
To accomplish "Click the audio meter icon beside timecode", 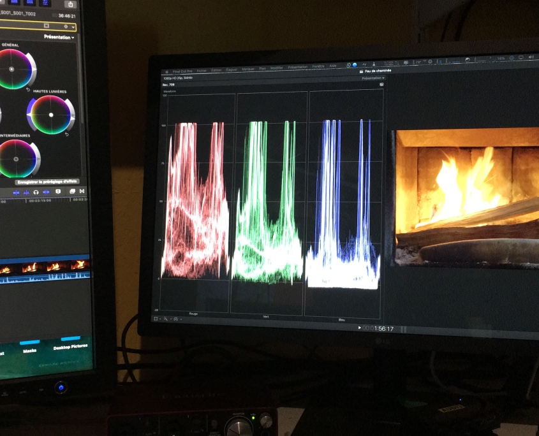I will (404, 330).
